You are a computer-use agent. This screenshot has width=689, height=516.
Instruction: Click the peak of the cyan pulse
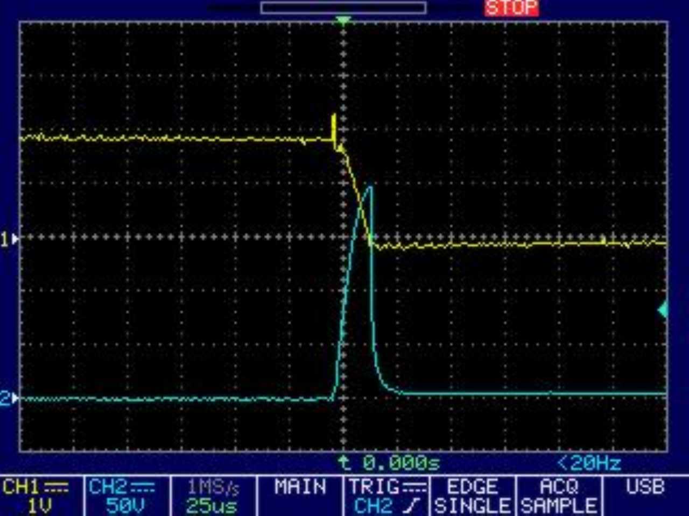pyautogui.click(x=369, y=187)
